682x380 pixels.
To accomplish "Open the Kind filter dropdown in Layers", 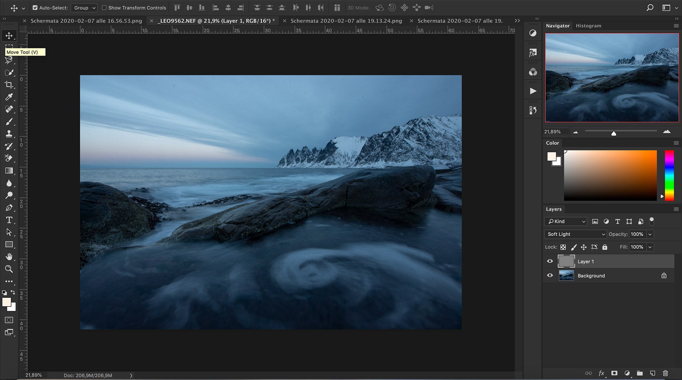I will pos(565,221).
